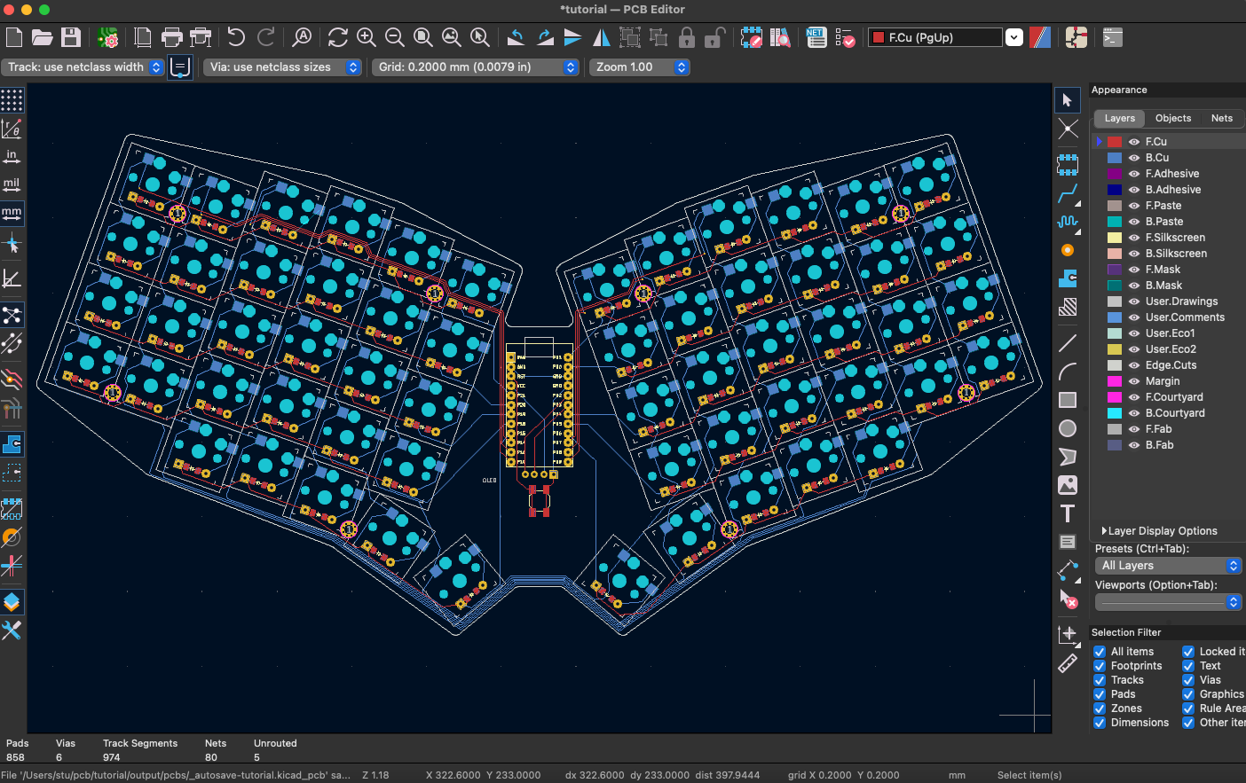This screenshot has height=783, width=1246.
Task: Open the Viewports dropdown
Action: [1168, 602]
